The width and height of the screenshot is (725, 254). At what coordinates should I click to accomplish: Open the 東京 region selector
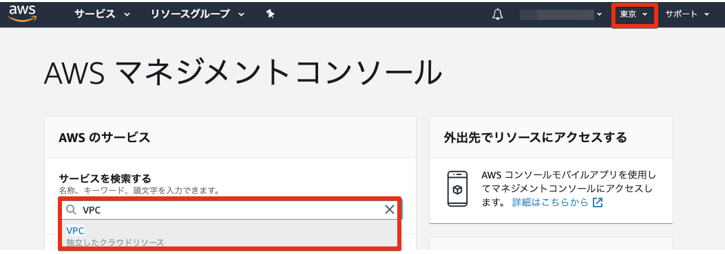pyautogui.click(x=634, y=14)
